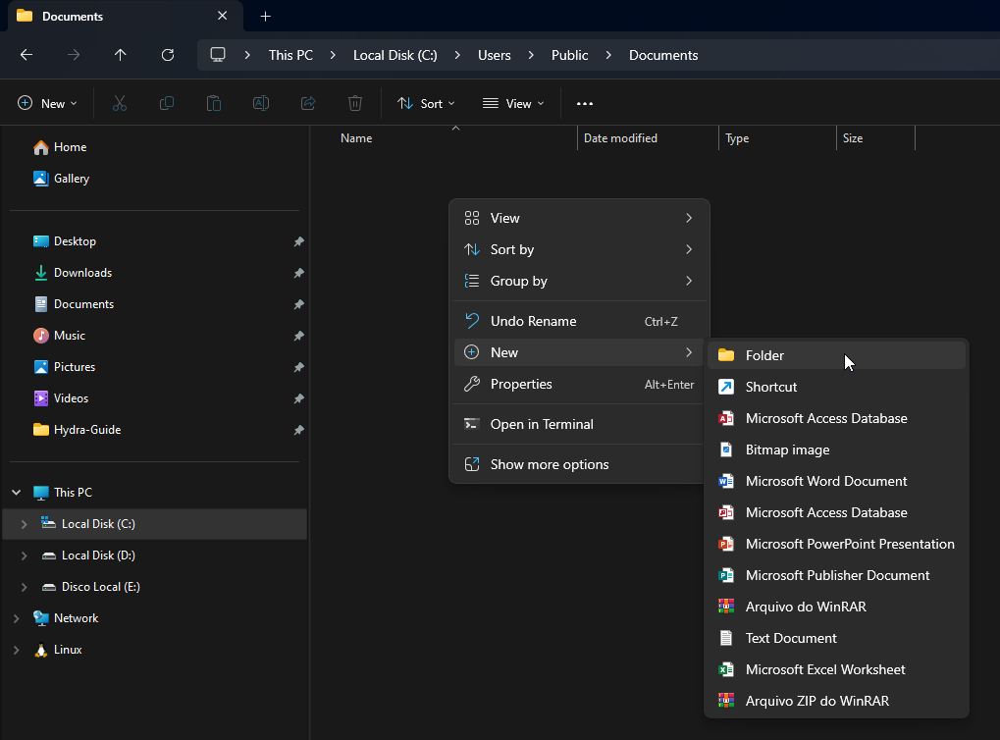Click the Refresh icon near the address bar

167,55
